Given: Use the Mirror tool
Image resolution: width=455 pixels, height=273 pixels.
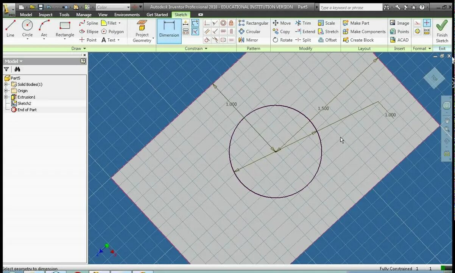Looking at the screenshot, I should point(248,40).
